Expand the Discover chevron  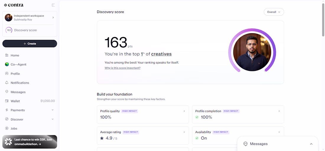pos(52,119)
